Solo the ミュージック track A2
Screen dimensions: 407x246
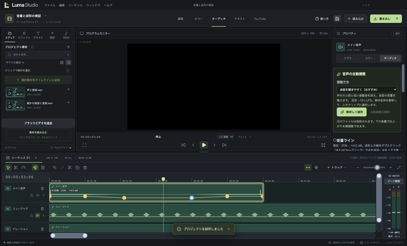(43, 216)
